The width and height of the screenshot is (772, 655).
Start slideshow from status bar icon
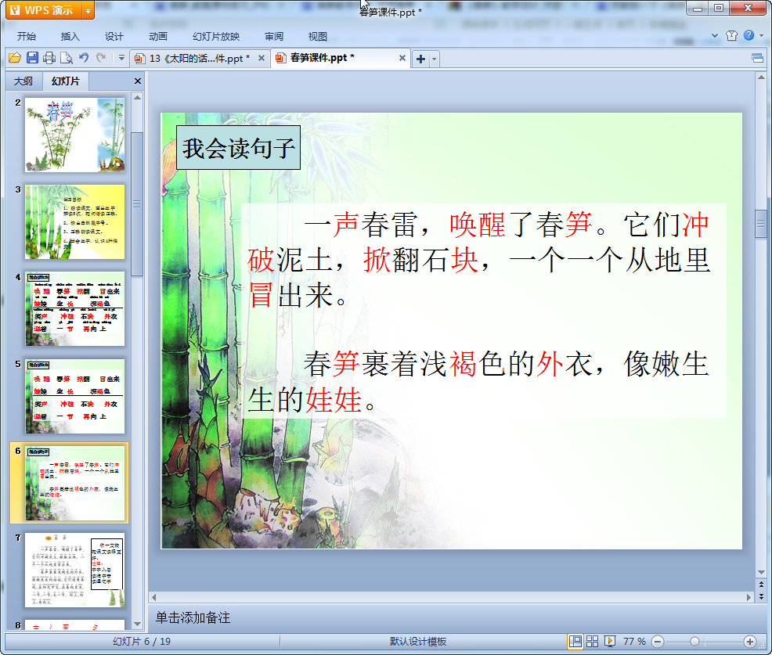[609, 641]
